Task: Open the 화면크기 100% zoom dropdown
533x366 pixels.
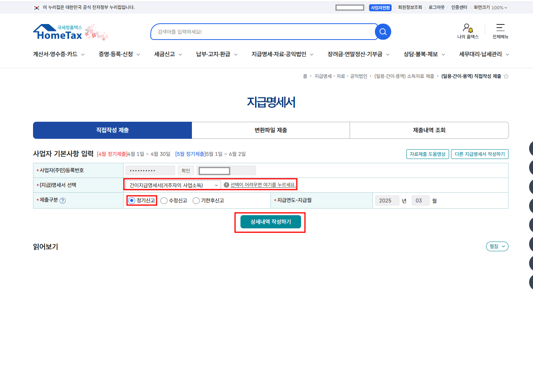Action: coord(490,7)
